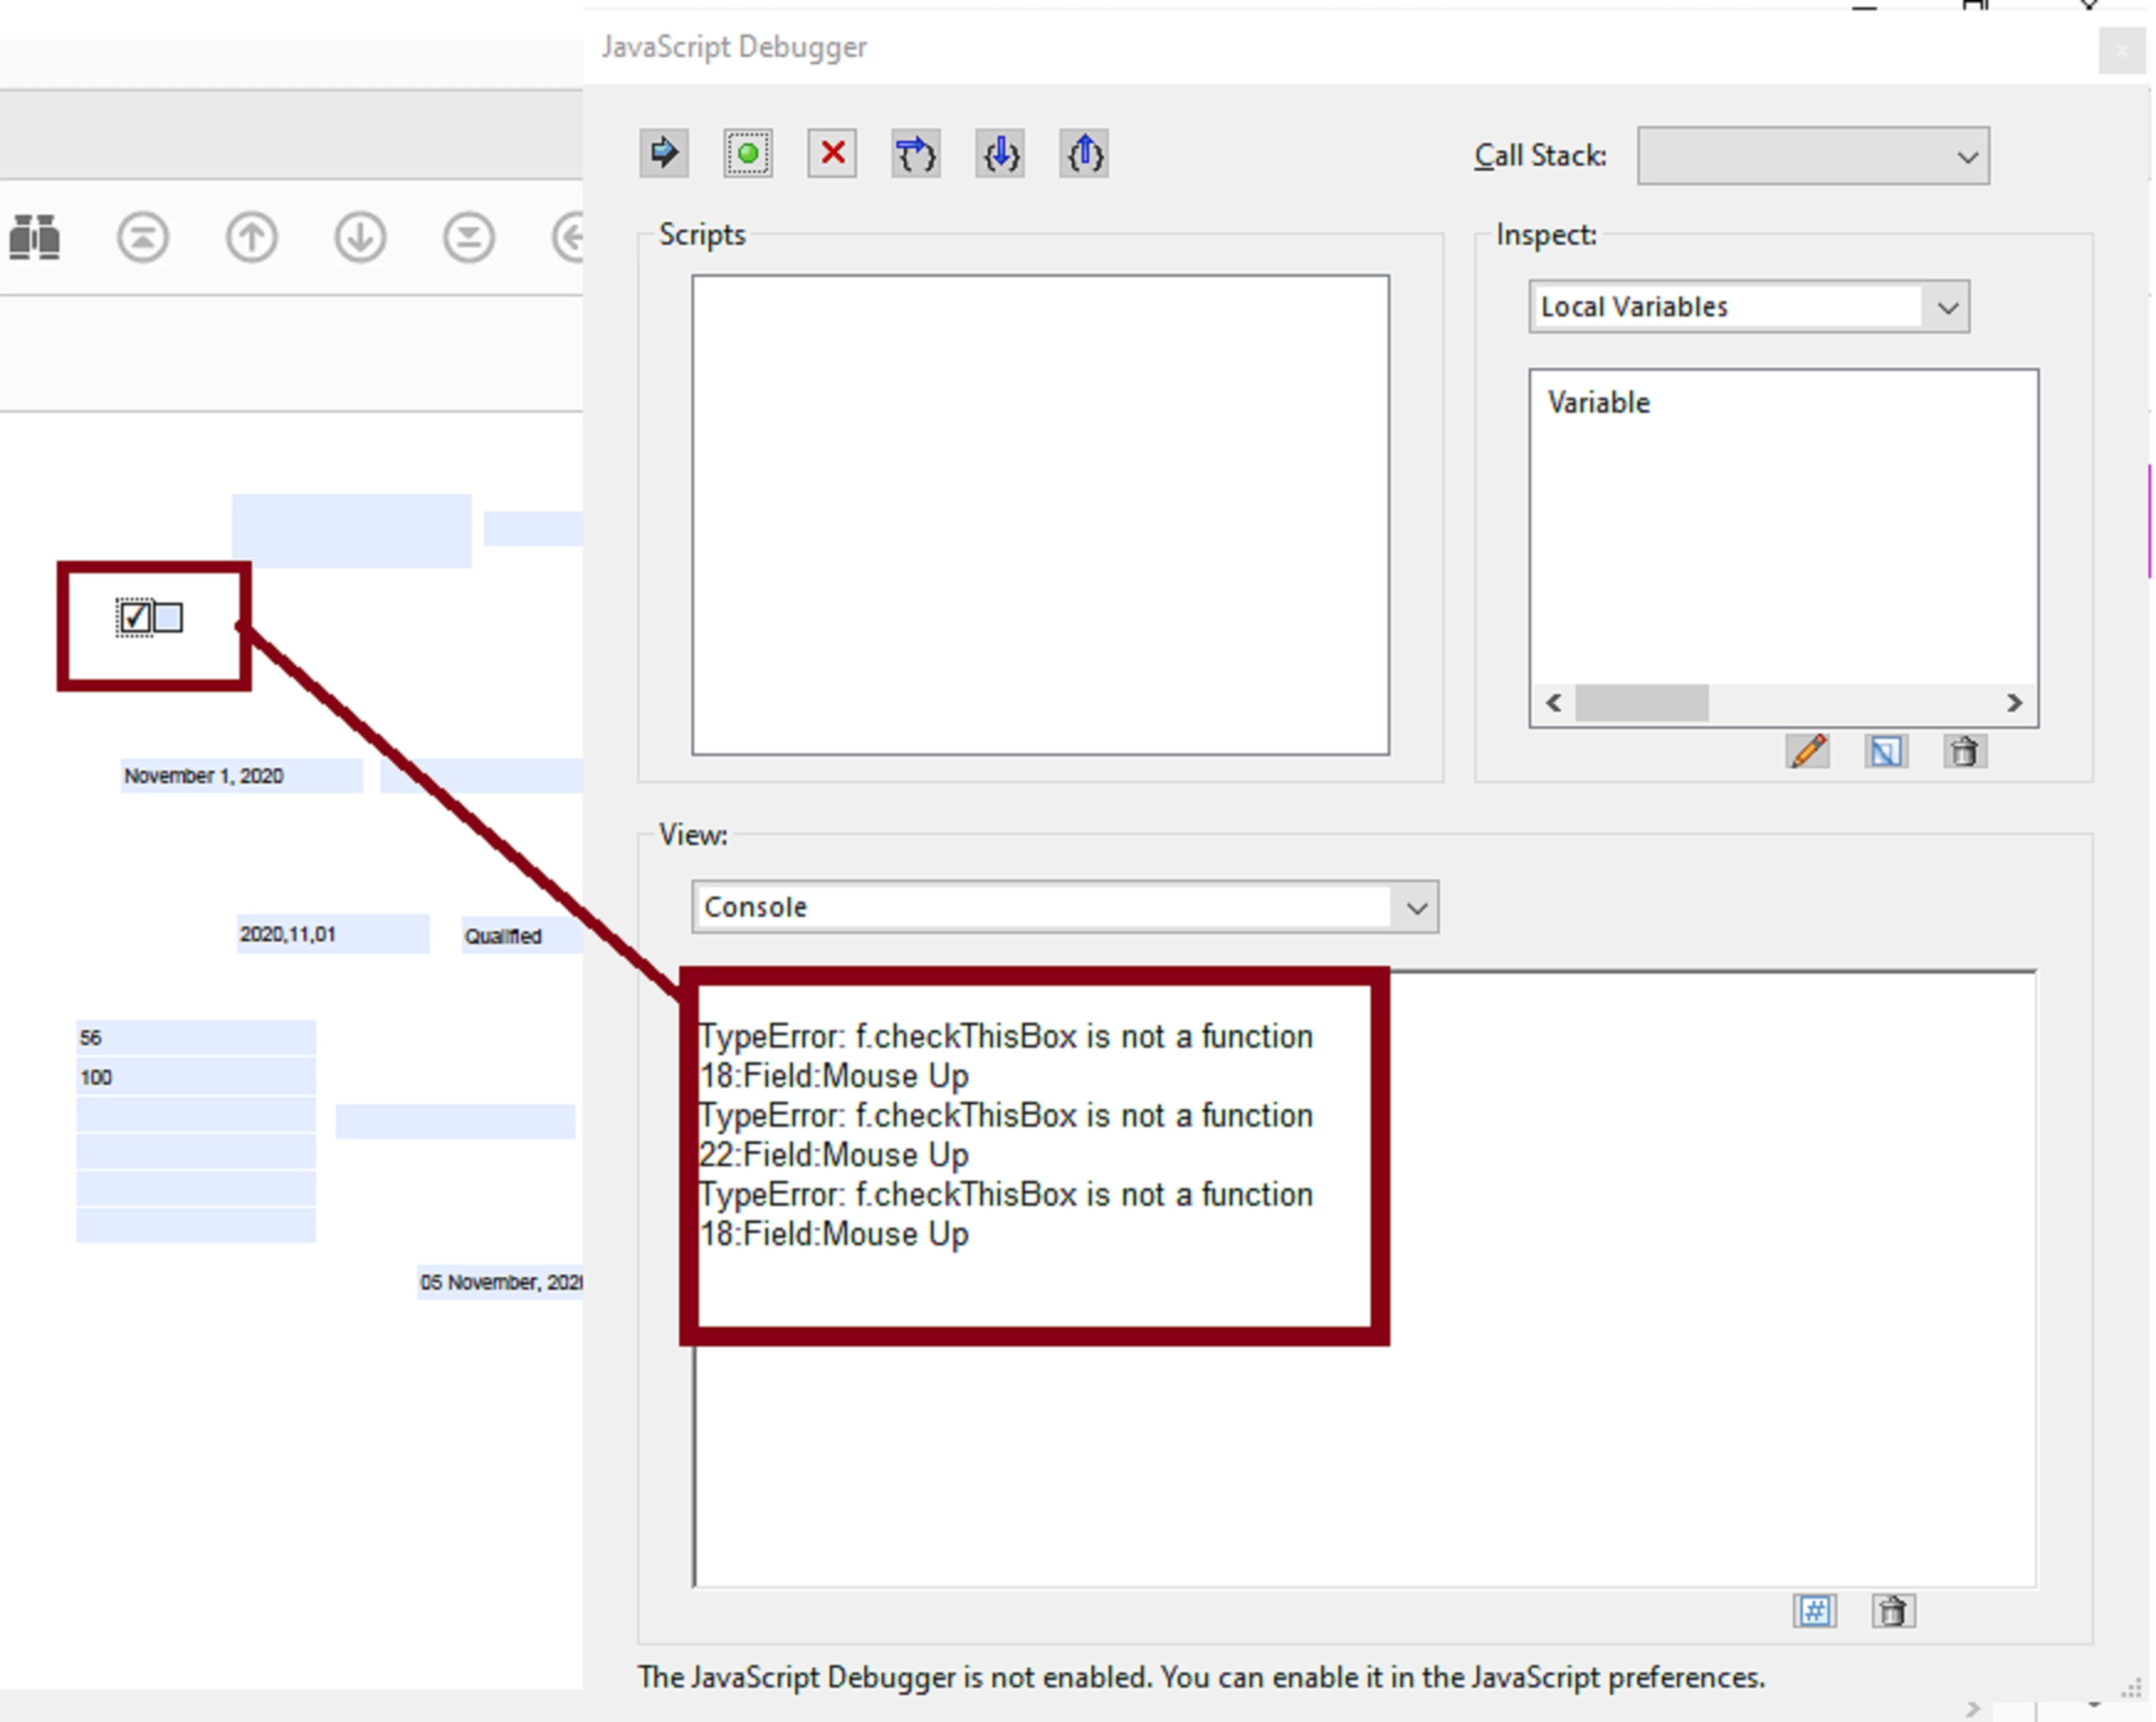Screen dimensions: 2156x1722
Task: Click the binoculars Find icon
Action: pos(35,238)
